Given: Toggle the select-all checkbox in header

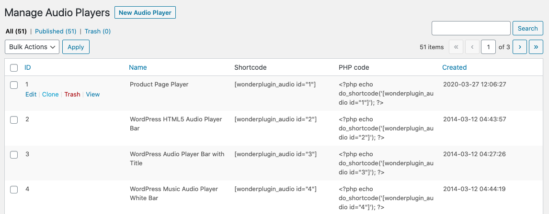Looking at the screenshot, I should click(x=14, y=68).
